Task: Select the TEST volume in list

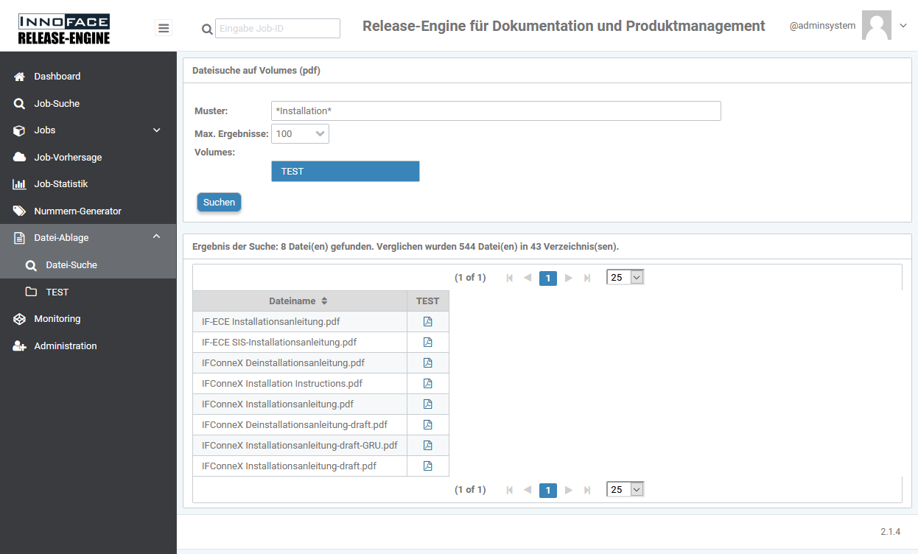Action: coord(345,172)
